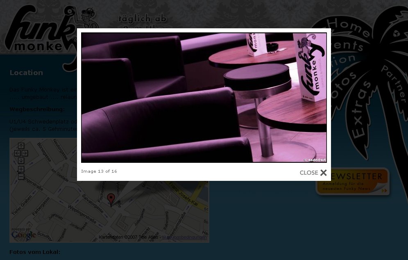This screenshot has width=408, height=260.
Task: Click the displayed lounge photo
Action: (x=204, y=98)
